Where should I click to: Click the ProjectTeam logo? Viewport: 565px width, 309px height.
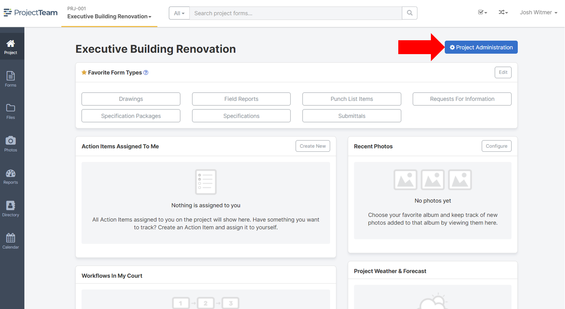coord(30,13)
